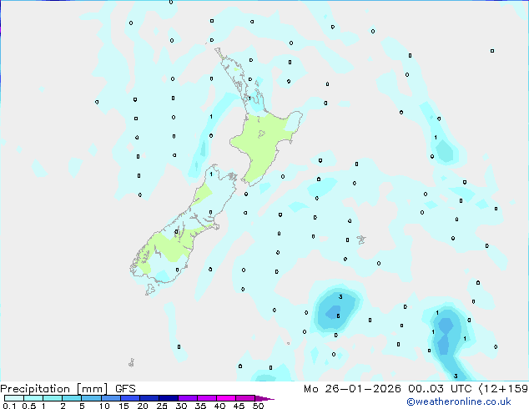Image resolution: width=529 pixels, height=409 pixels.
Task: Click the Stewart Island outline below South Island
Action: pyautogui.click(x=150, y=289)
